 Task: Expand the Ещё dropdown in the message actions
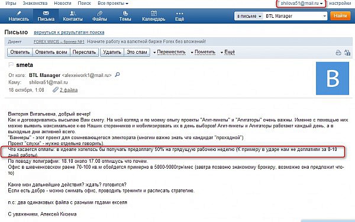click(x=228, y=52)
